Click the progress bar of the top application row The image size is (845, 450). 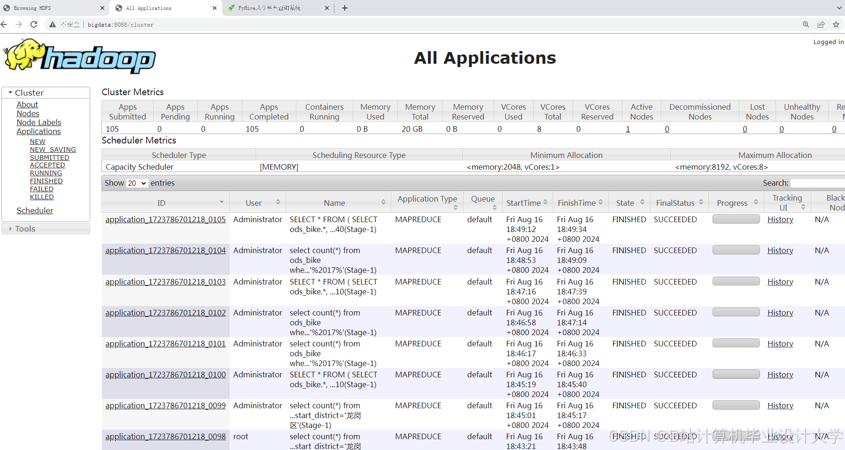[x=736, y=218]
